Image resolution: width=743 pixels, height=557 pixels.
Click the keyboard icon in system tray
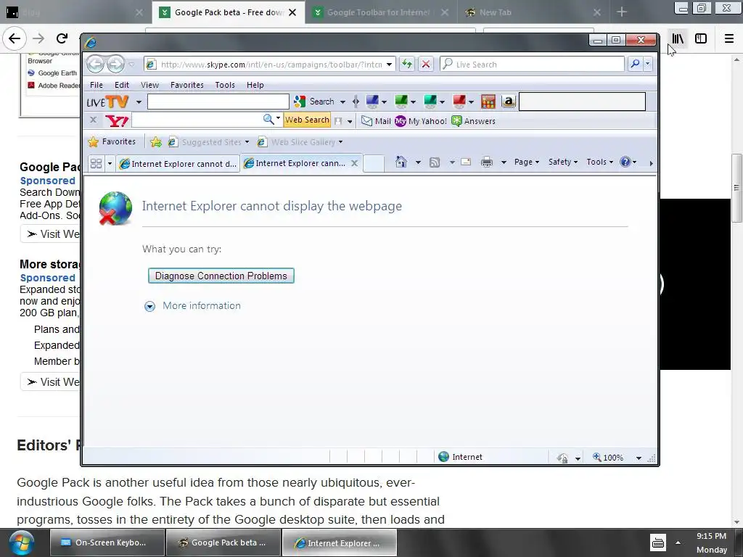[x=657, y=542]
